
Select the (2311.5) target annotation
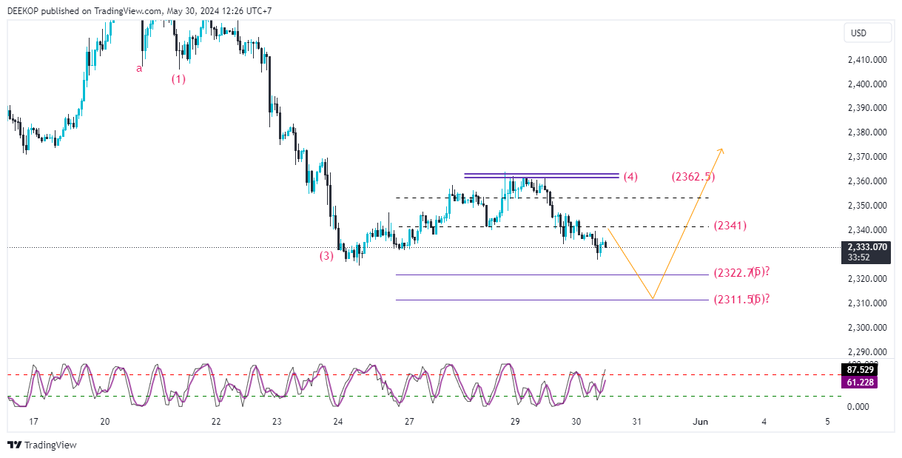(734, 299)
